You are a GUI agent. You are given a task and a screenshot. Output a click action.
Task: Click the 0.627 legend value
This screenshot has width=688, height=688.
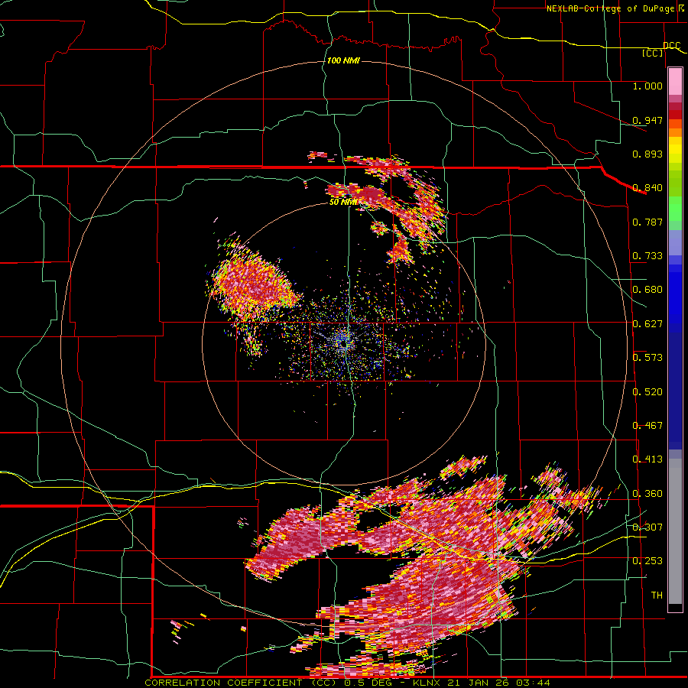click(x=647, y=323)
